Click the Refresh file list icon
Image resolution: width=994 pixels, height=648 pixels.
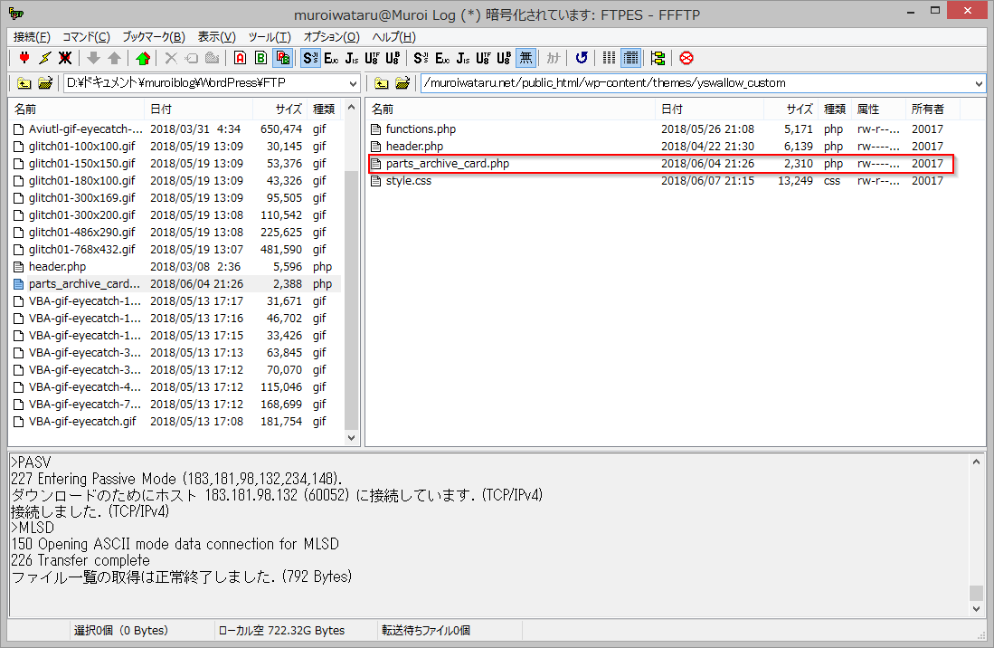point(582,58)
